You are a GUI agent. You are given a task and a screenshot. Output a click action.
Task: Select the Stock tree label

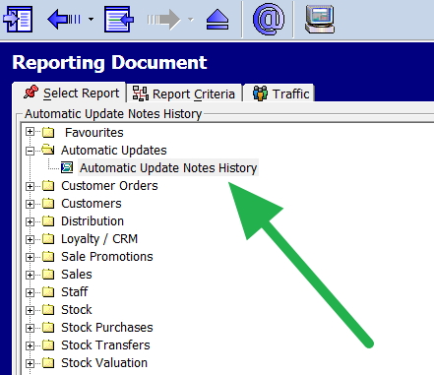[x=77, y=310]
